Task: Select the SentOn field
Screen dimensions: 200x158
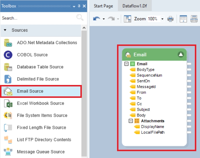Action: [x=143, y=81]
